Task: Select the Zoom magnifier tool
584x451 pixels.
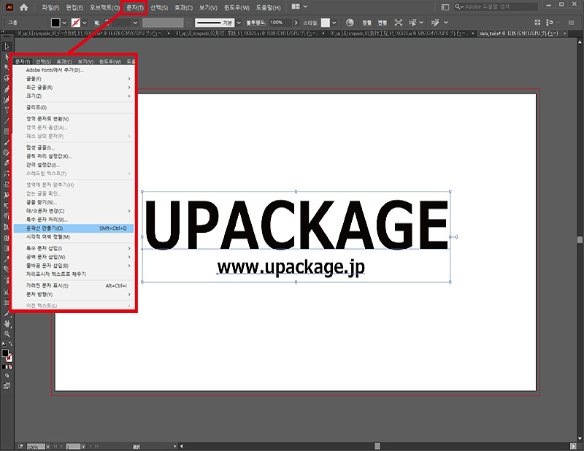Action: point(7,334)
